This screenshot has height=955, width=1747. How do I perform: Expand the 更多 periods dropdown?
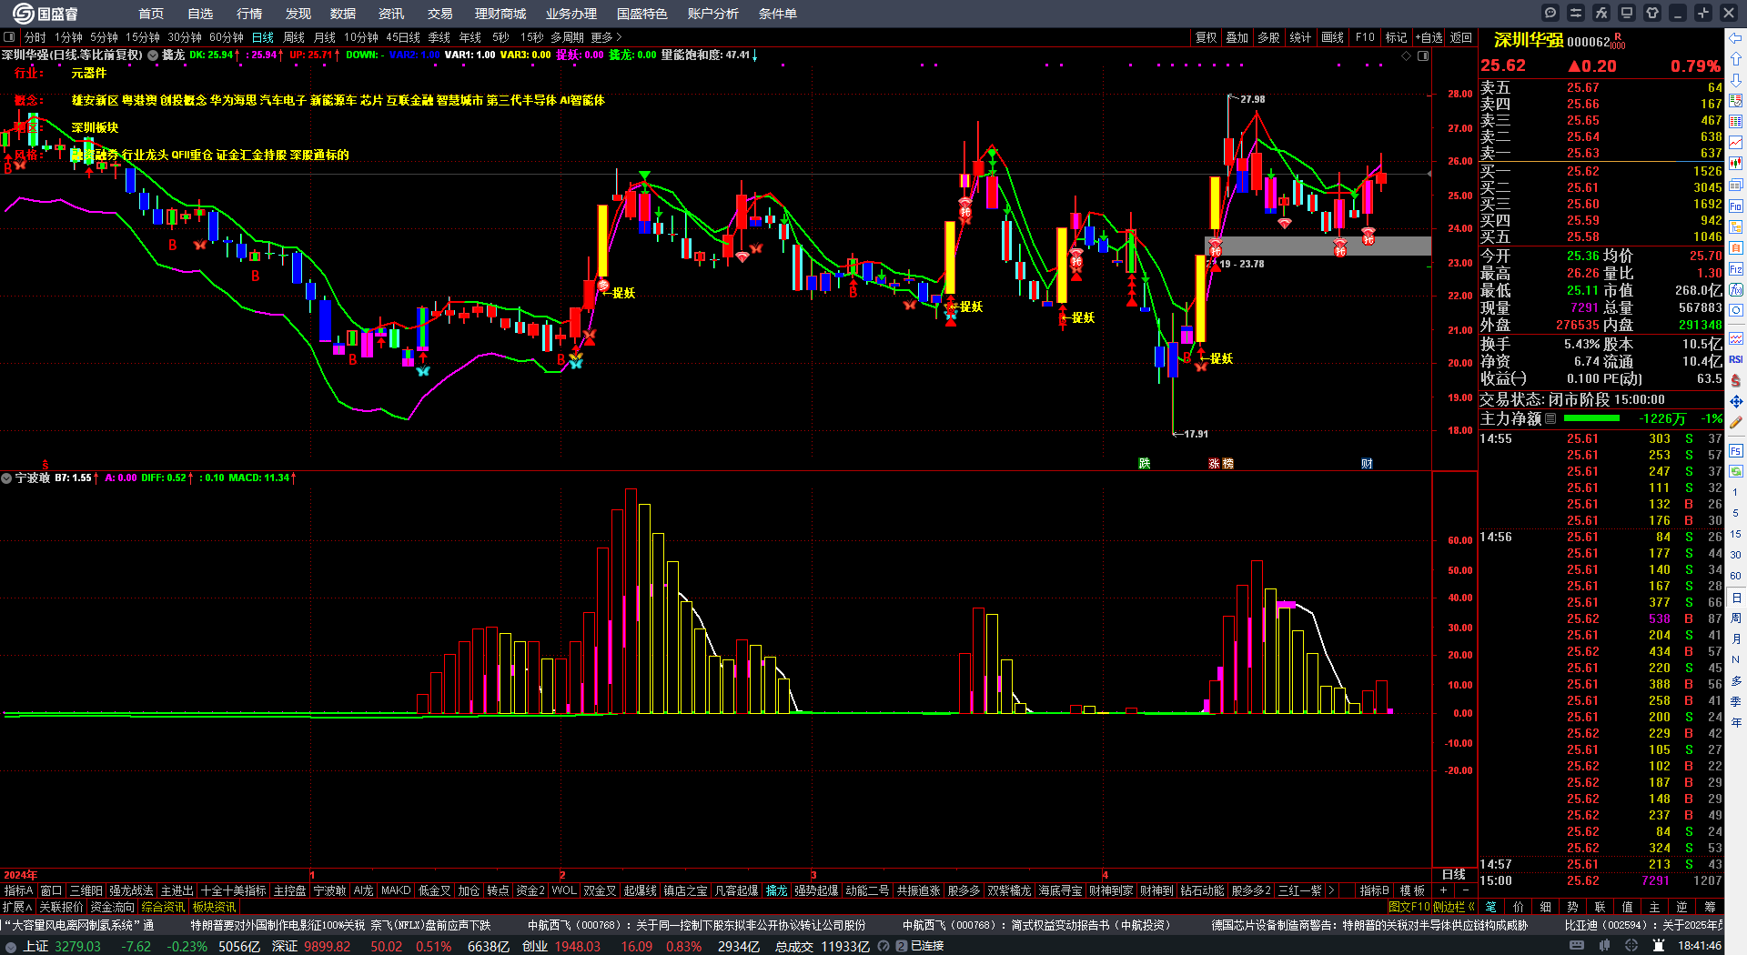[606, 37]
